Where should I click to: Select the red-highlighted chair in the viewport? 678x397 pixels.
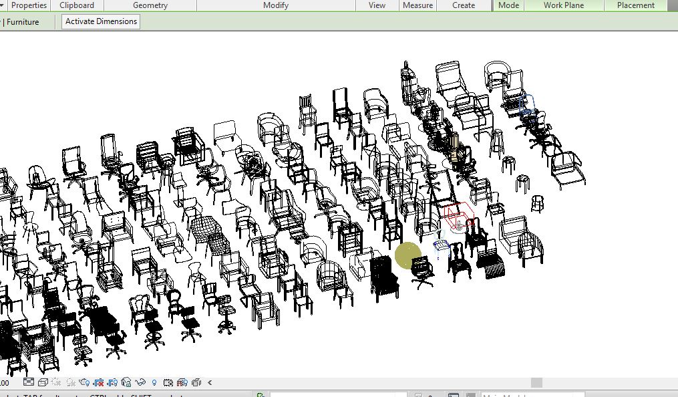(459, 215)
